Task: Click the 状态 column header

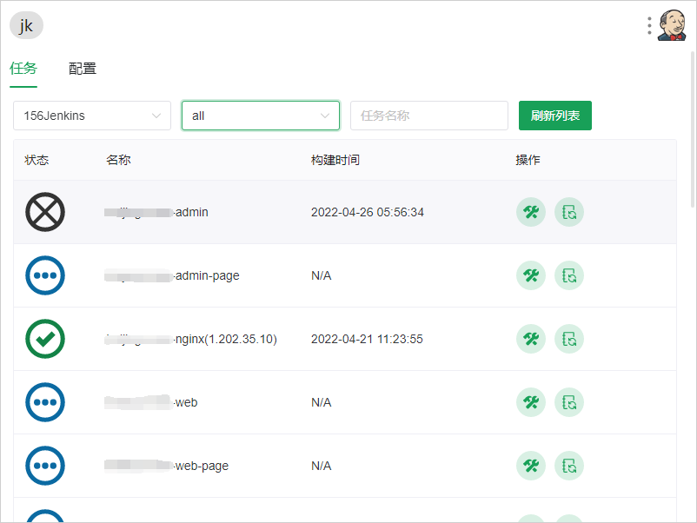Action: (x=37, y=160)
